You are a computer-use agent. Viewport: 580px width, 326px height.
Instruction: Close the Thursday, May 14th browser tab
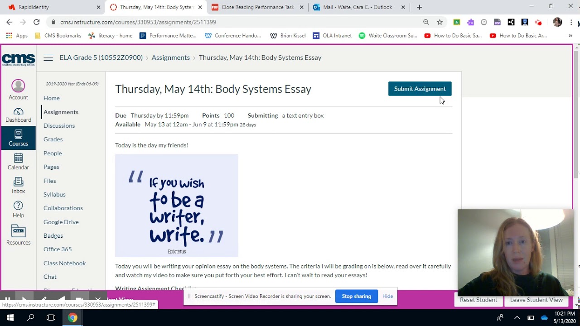coord(200,7)
